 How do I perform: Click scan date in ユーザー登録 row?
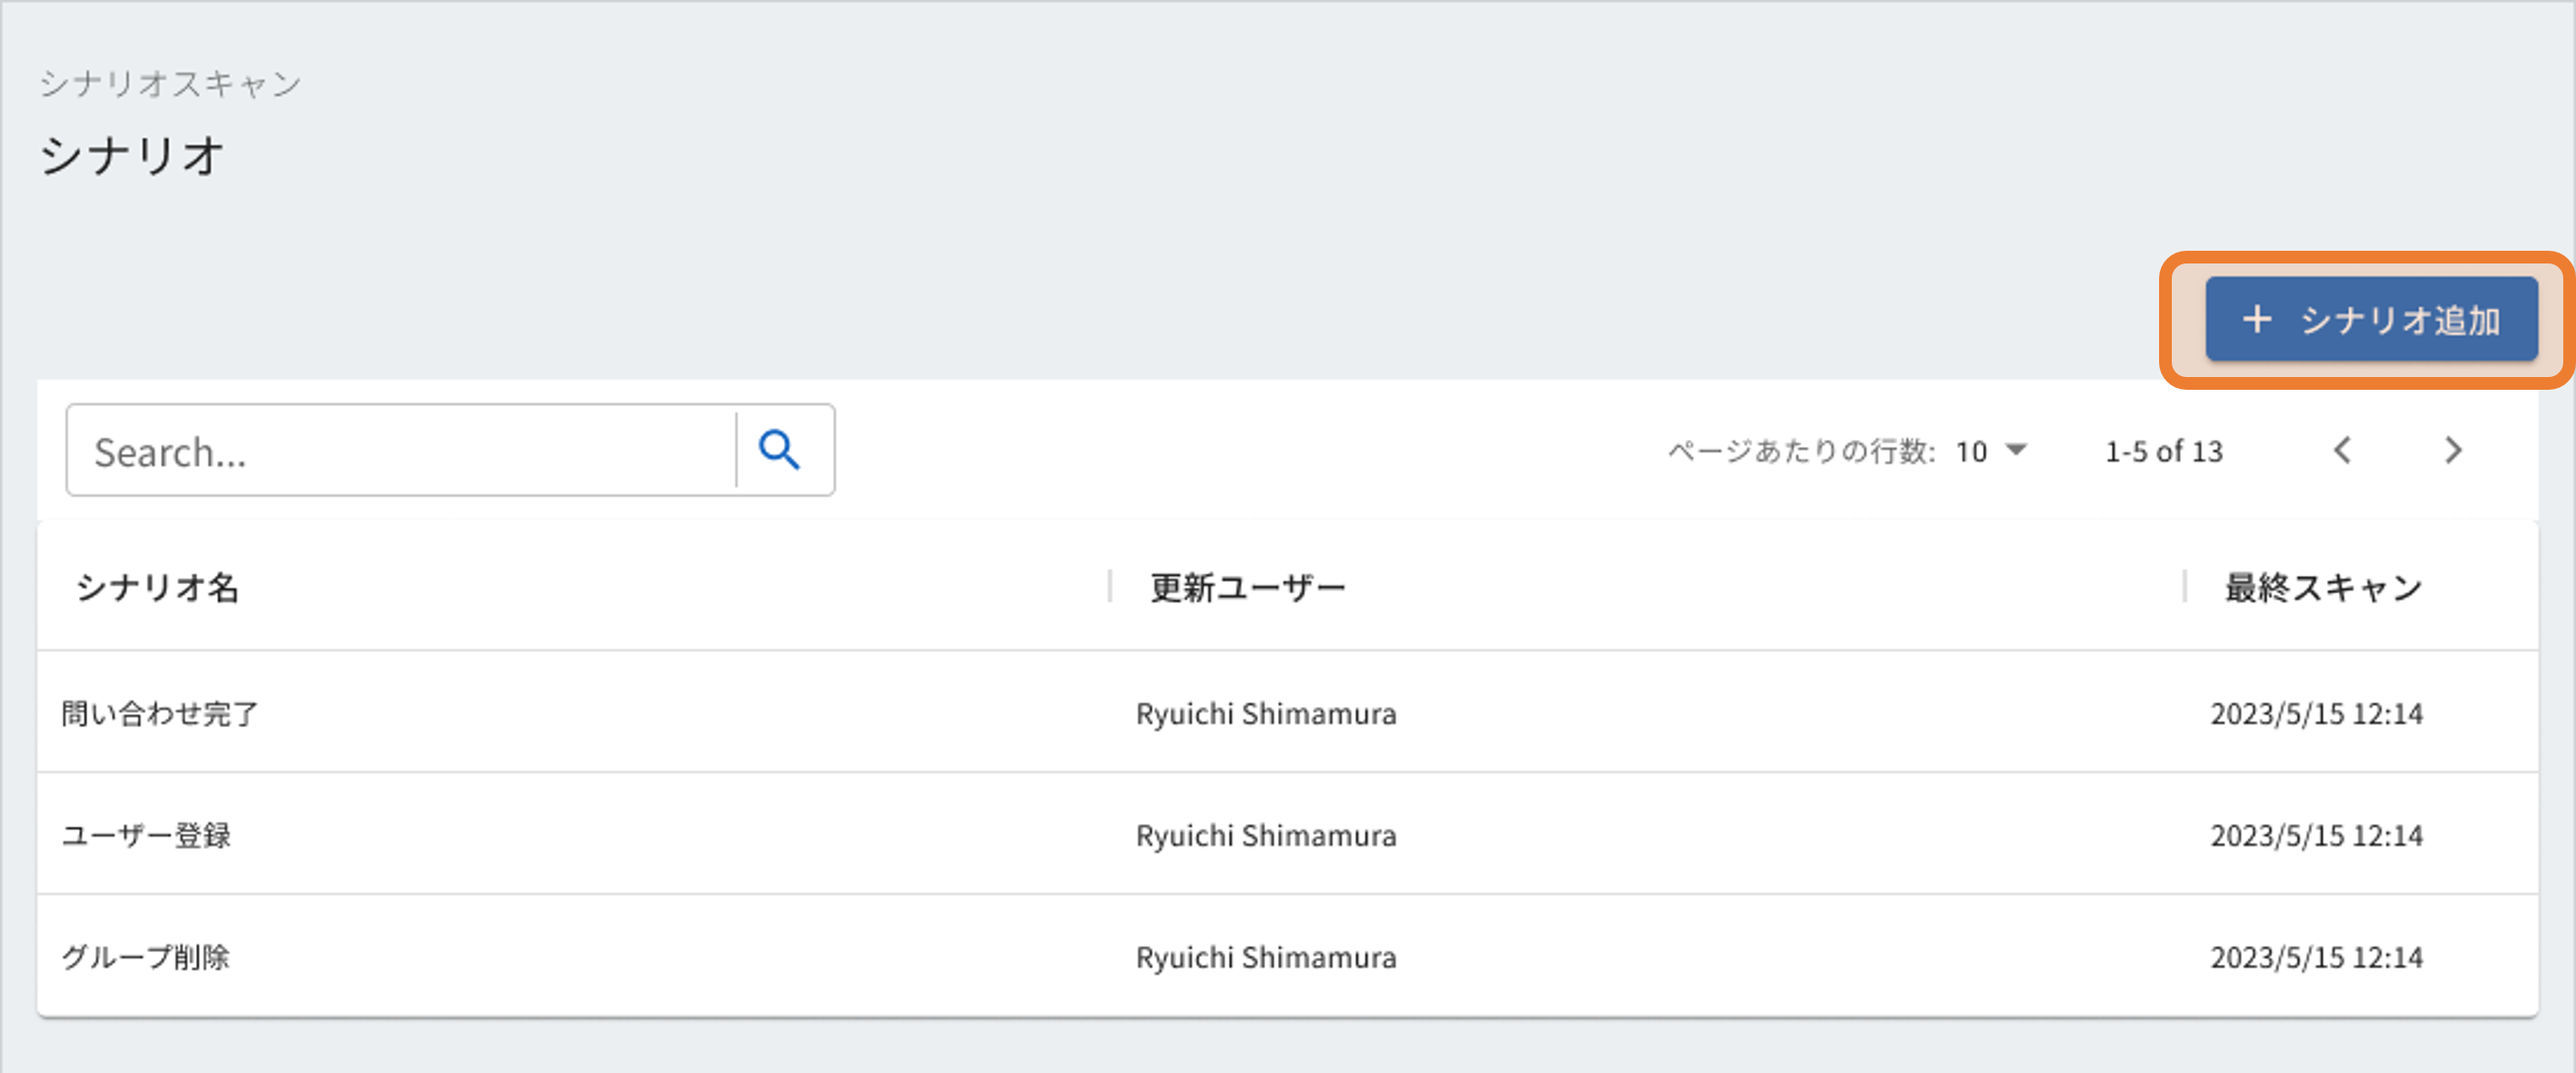coord(2316,835)
